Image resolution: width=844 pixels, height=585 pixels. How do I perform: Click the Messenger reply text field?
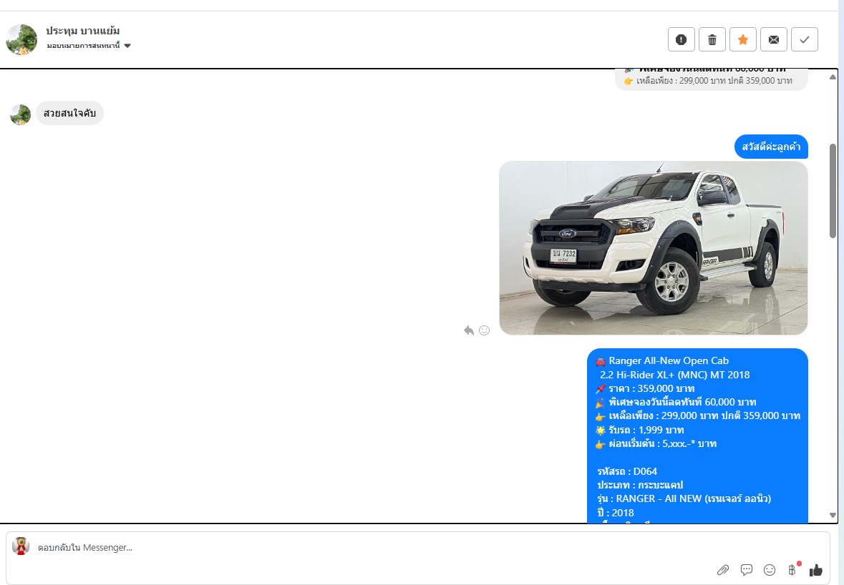pos(358,548)
